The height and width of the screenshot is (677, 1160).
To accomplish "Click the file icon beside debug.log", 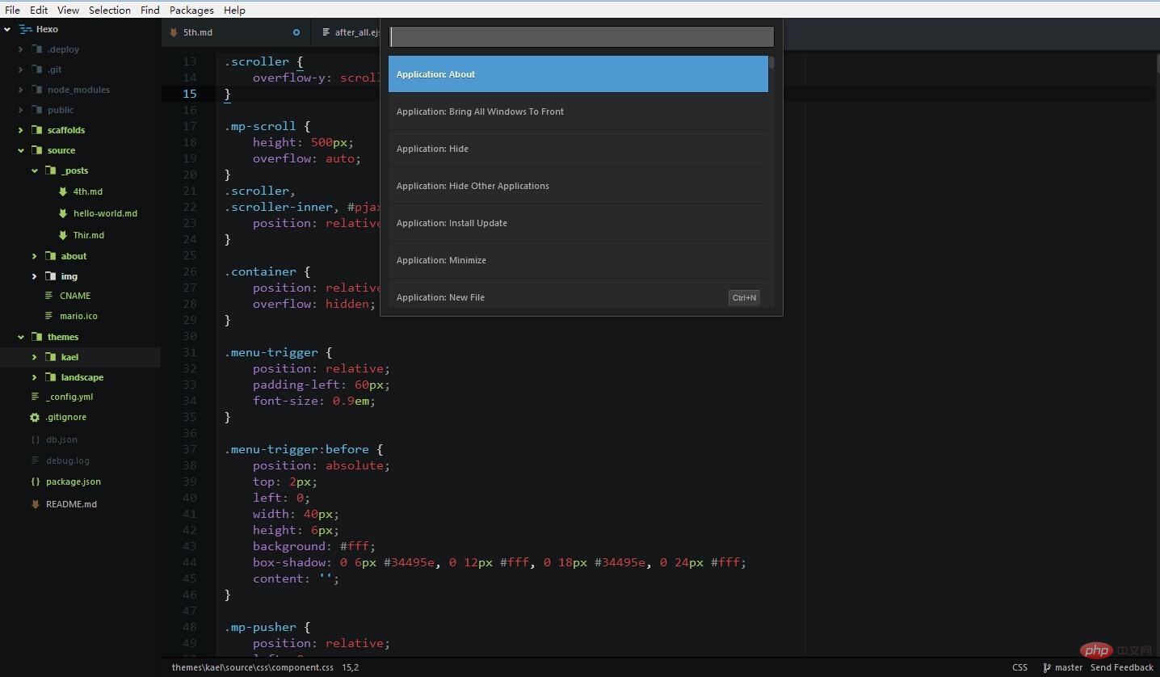I will [35, 460].
